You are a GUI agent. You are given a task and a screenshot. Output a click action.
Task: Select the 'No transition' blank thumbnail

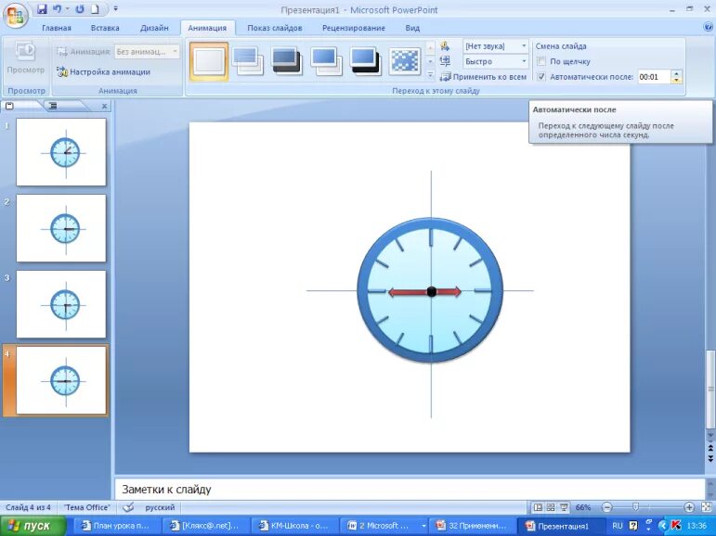[x=209, y=61]
